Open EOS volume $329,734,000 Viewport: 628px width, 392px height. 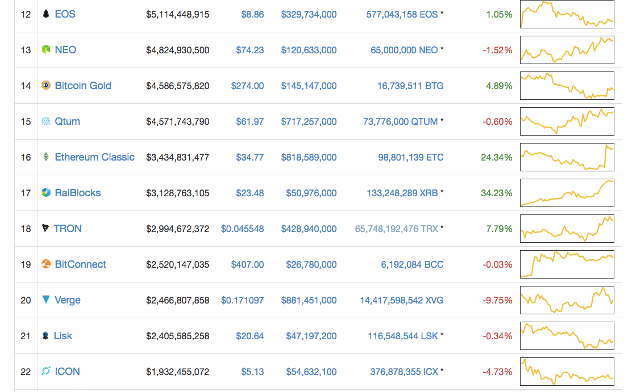[x=309, y=14]
